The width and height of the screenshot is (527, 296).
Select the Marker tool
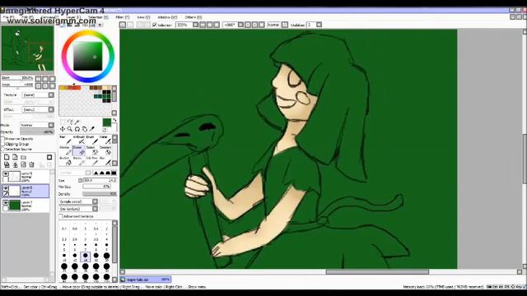coord(64,150)
